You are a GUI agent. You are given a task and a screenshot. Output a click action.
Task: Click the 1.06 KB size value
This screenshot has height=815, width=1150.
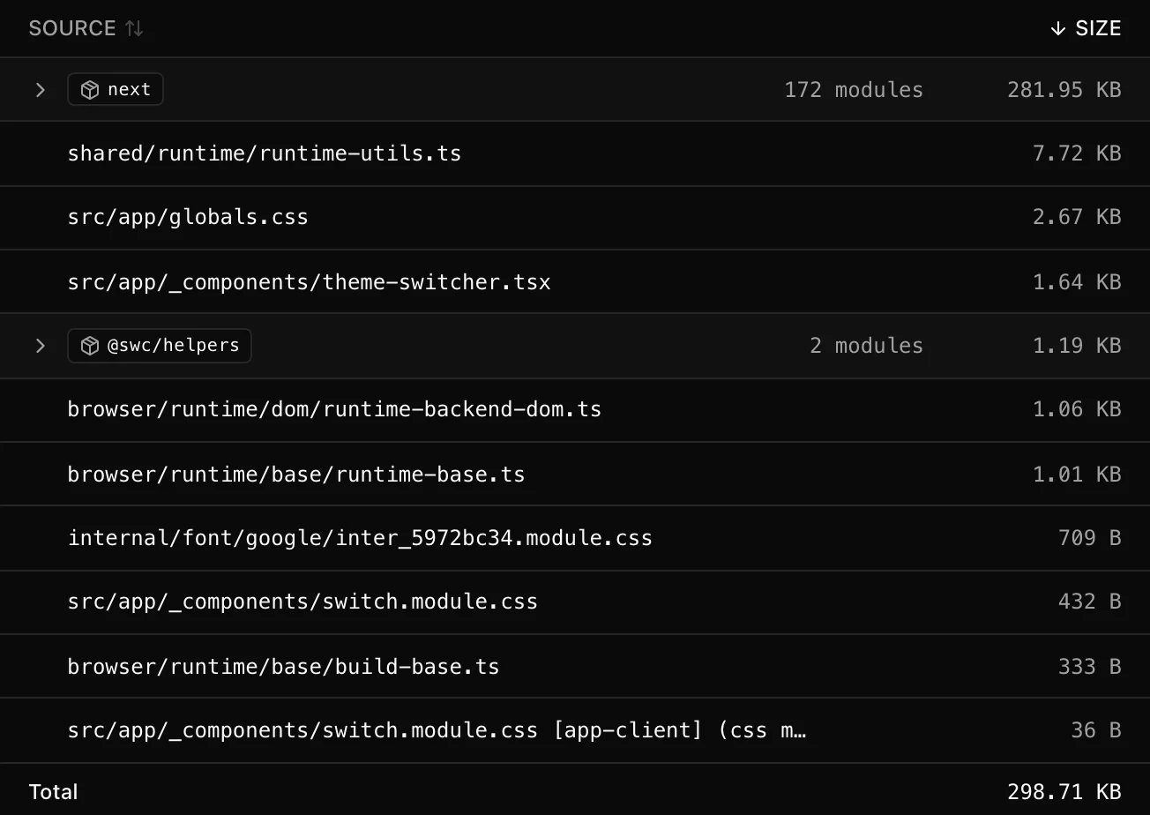click(x=1077, y=409)
